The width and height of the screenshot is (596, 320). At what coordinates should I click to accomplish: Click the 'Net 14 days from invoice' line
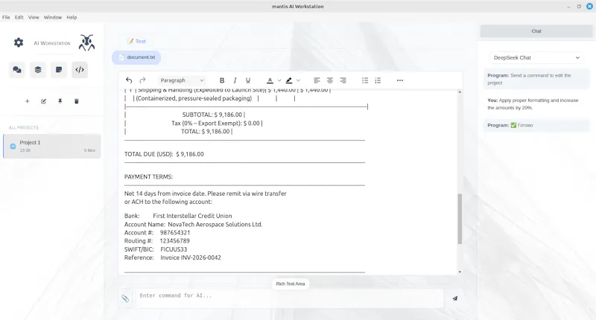pyautogui.click(x=206, y=193)
